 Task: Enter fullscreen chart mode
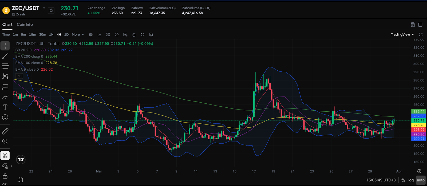click(x=421, y=35)
